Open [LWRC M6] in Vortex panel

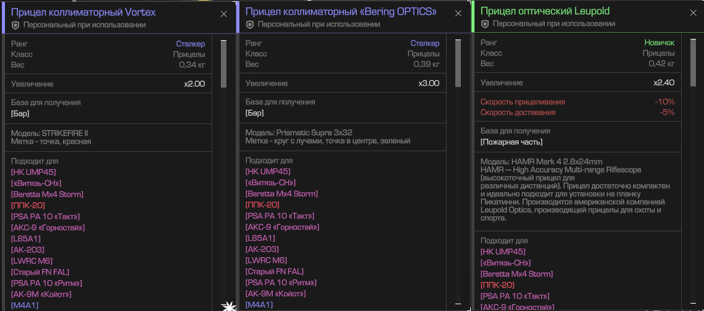(32, 261)
